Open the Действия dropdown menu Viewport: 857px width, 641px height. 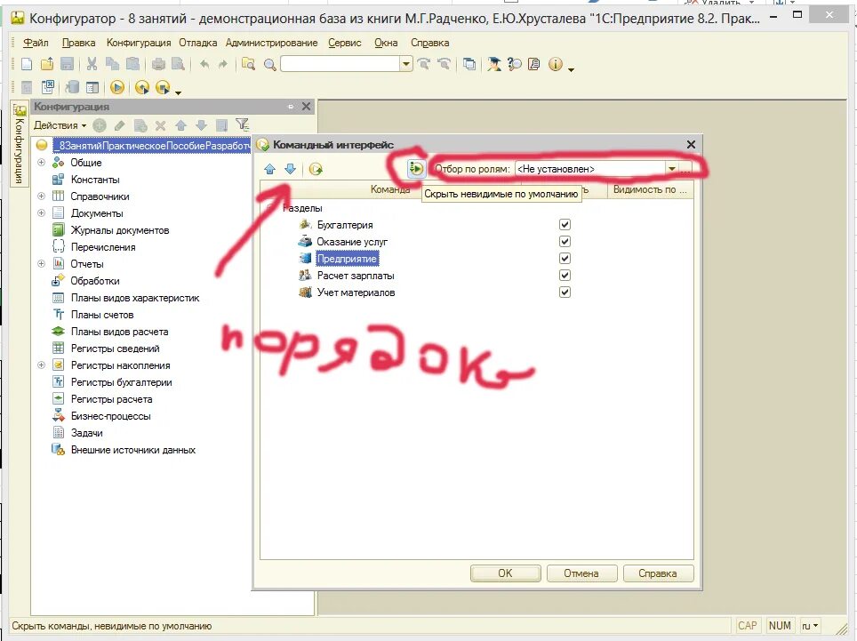[x=60, y=125]
